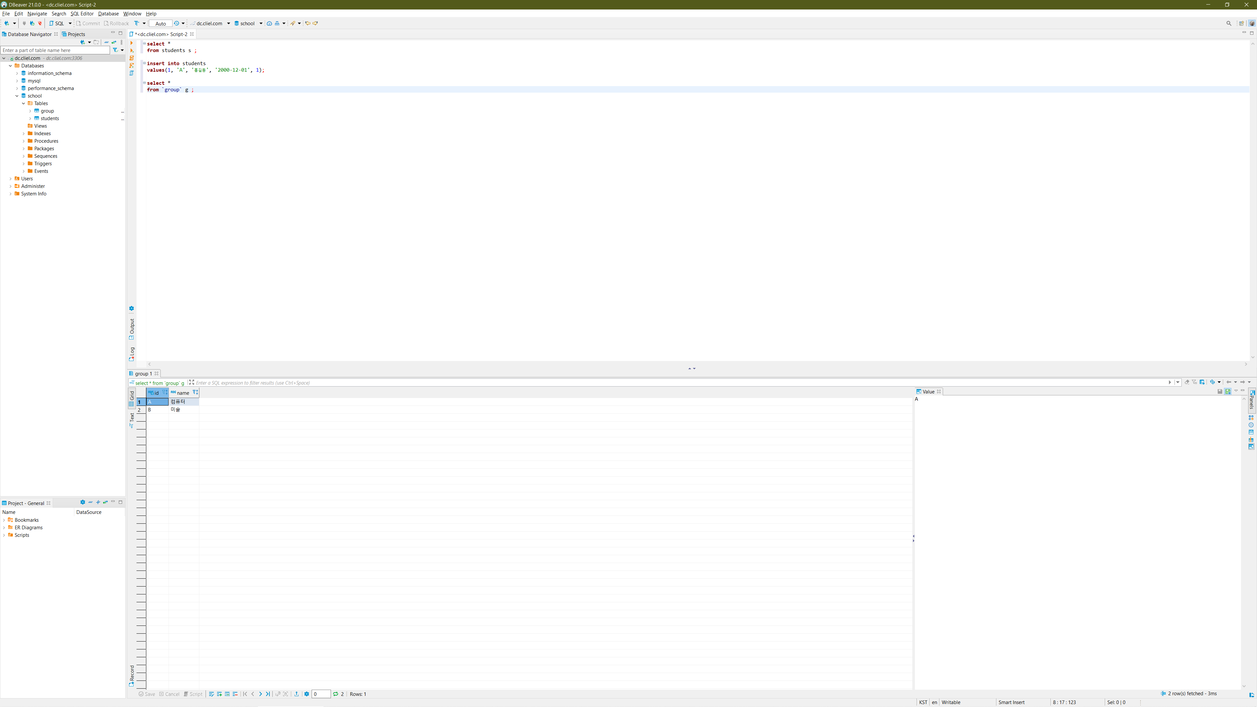
Task: Expand the students table node
Action: pos(30,118)
